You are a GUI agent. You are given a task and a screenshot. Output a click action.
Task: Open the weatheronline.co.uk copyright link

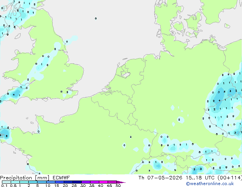coord(210,184)
